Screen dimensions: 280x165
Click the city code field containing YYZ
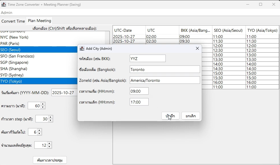pos(147,59)
